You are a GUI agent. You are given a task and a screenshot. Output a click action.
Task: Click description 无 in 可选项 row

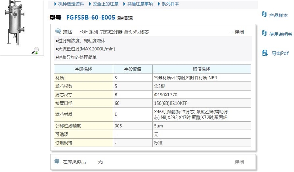pos(156,135)
